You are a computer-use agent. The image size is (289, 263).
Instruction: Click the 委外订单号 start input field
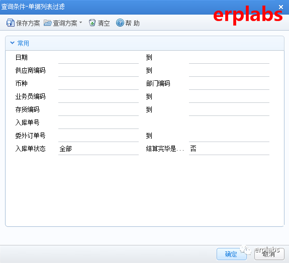tap(99, 136)
